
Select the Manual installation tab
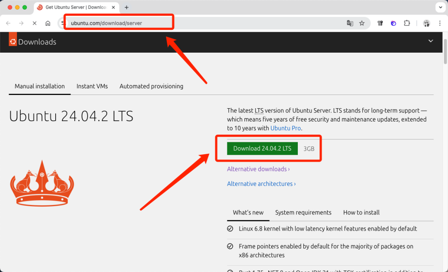coord(40,86)
